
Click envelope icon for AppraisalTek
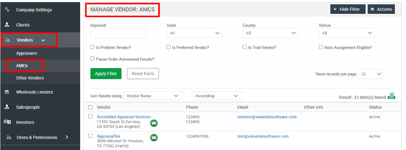click(154, 138)
